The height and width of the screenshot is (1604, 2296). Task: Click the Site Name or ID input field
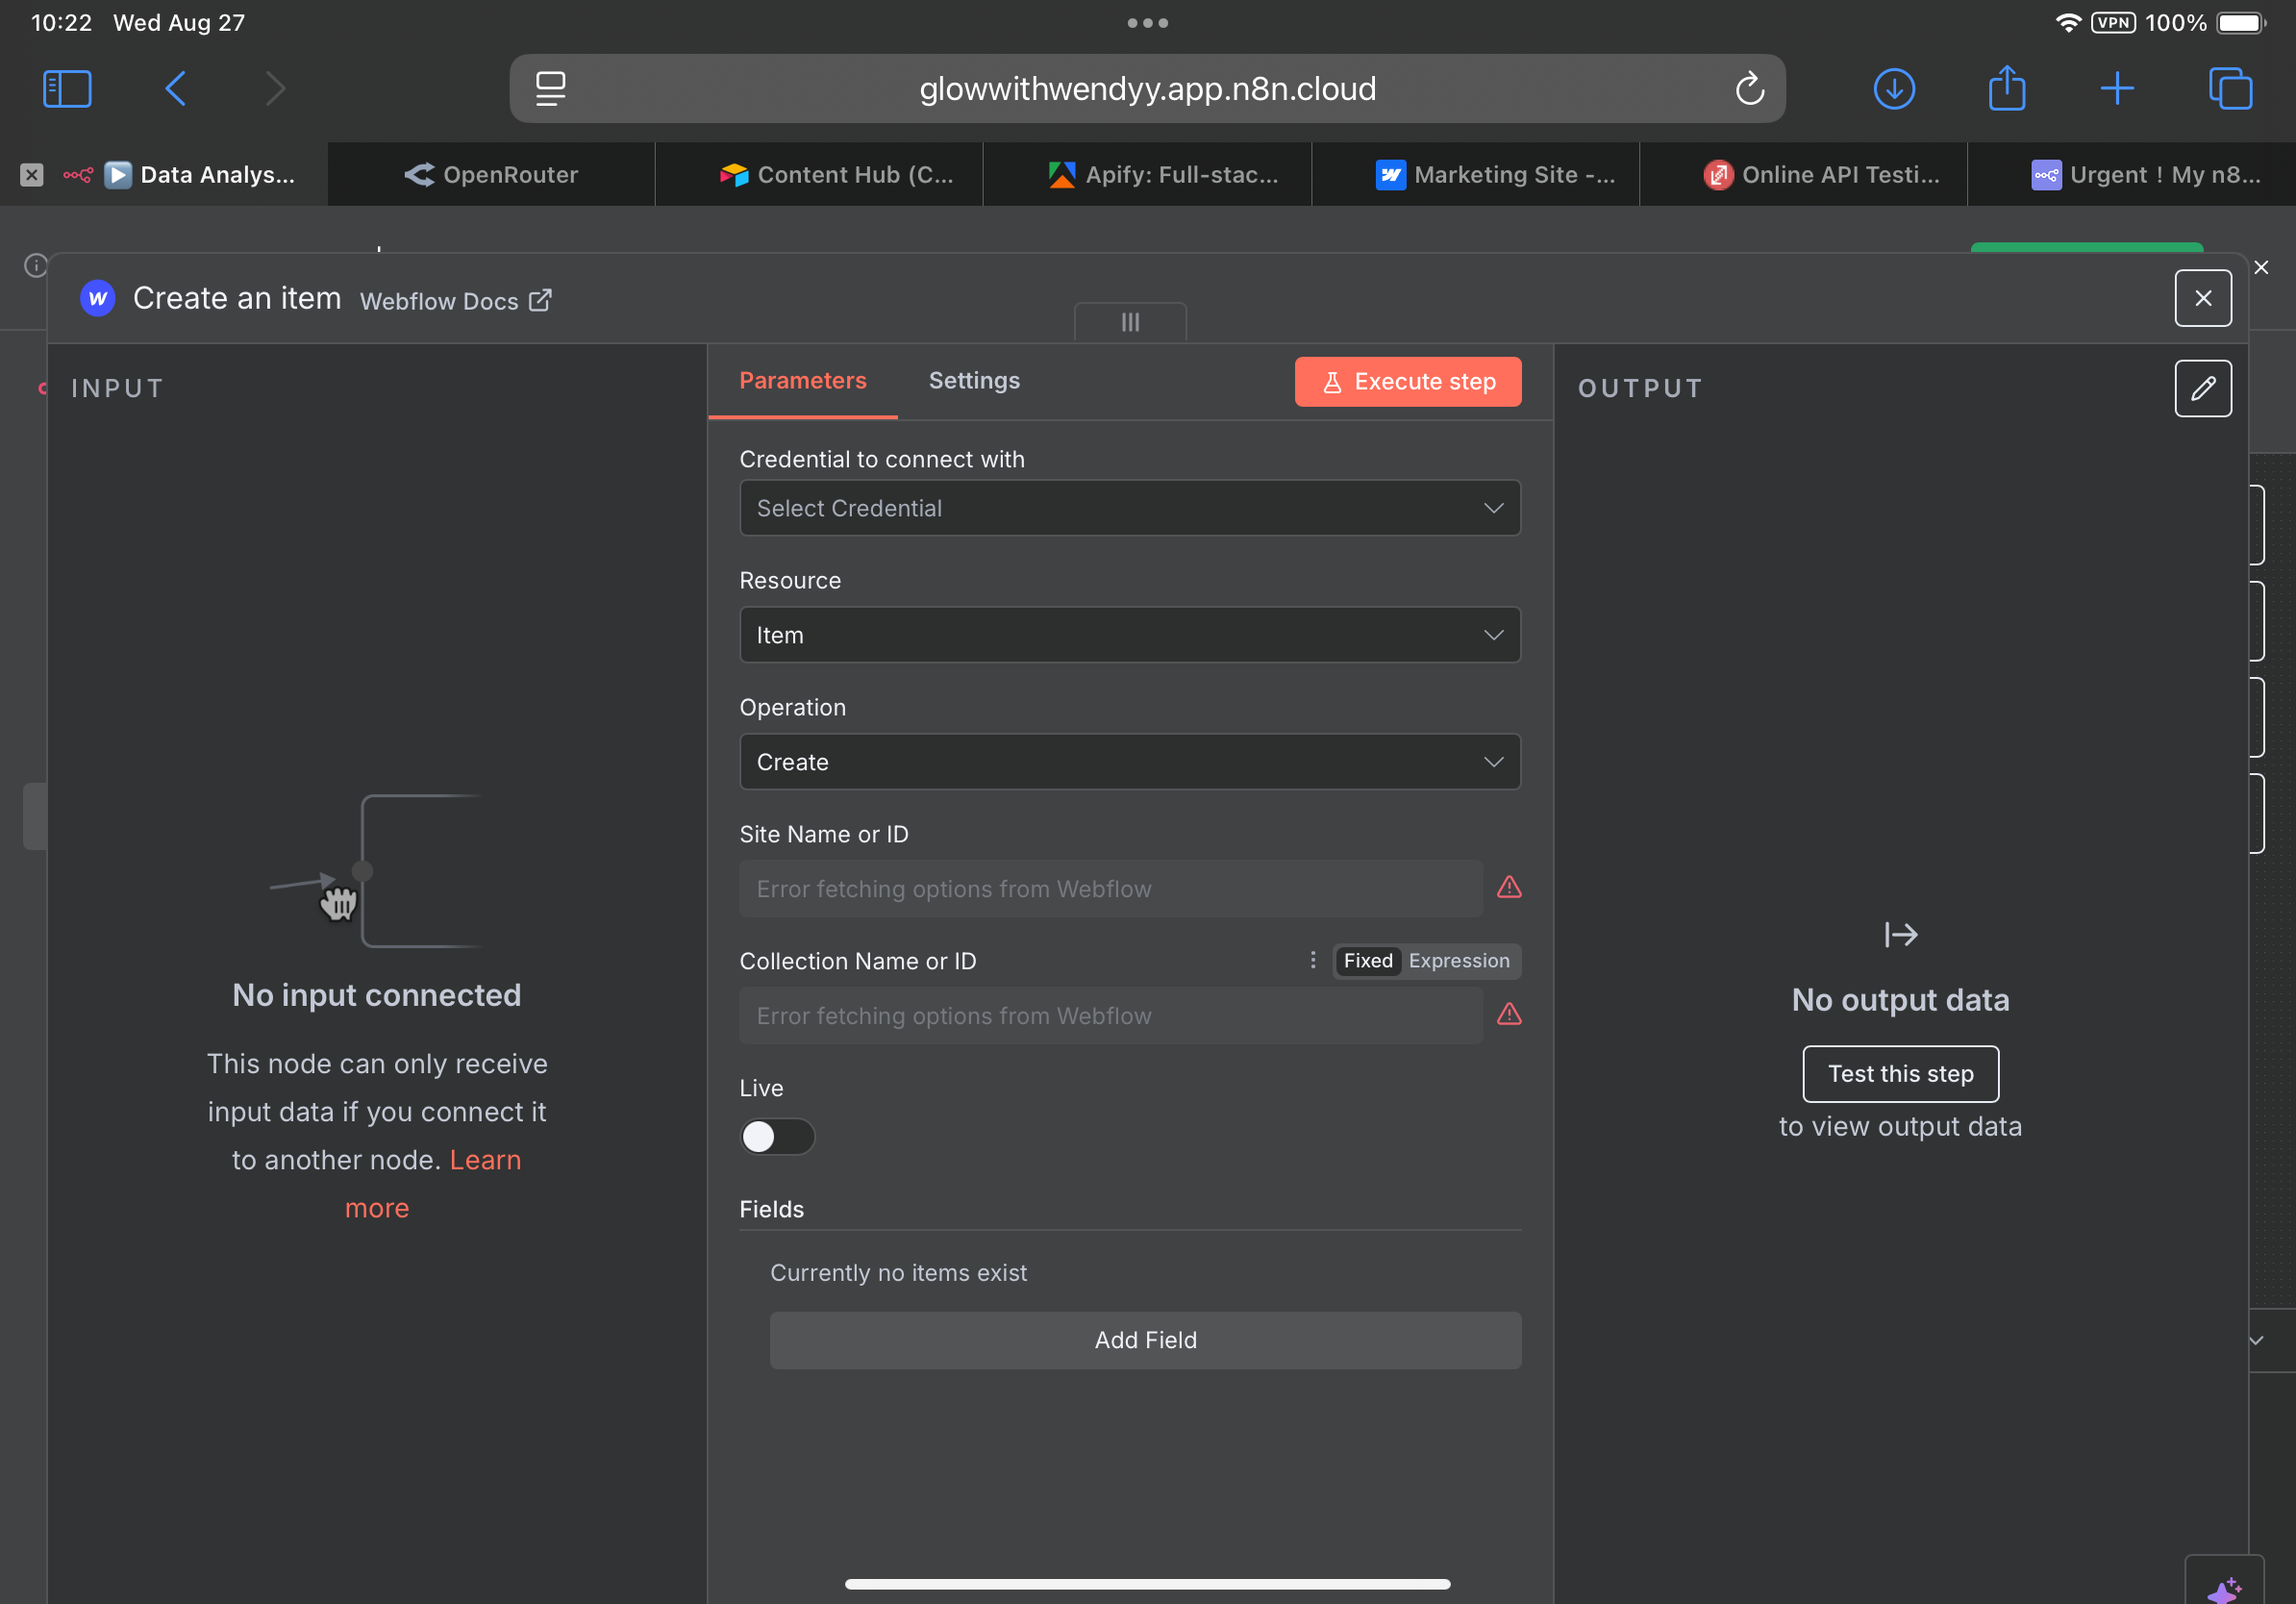pos(1108,888)
